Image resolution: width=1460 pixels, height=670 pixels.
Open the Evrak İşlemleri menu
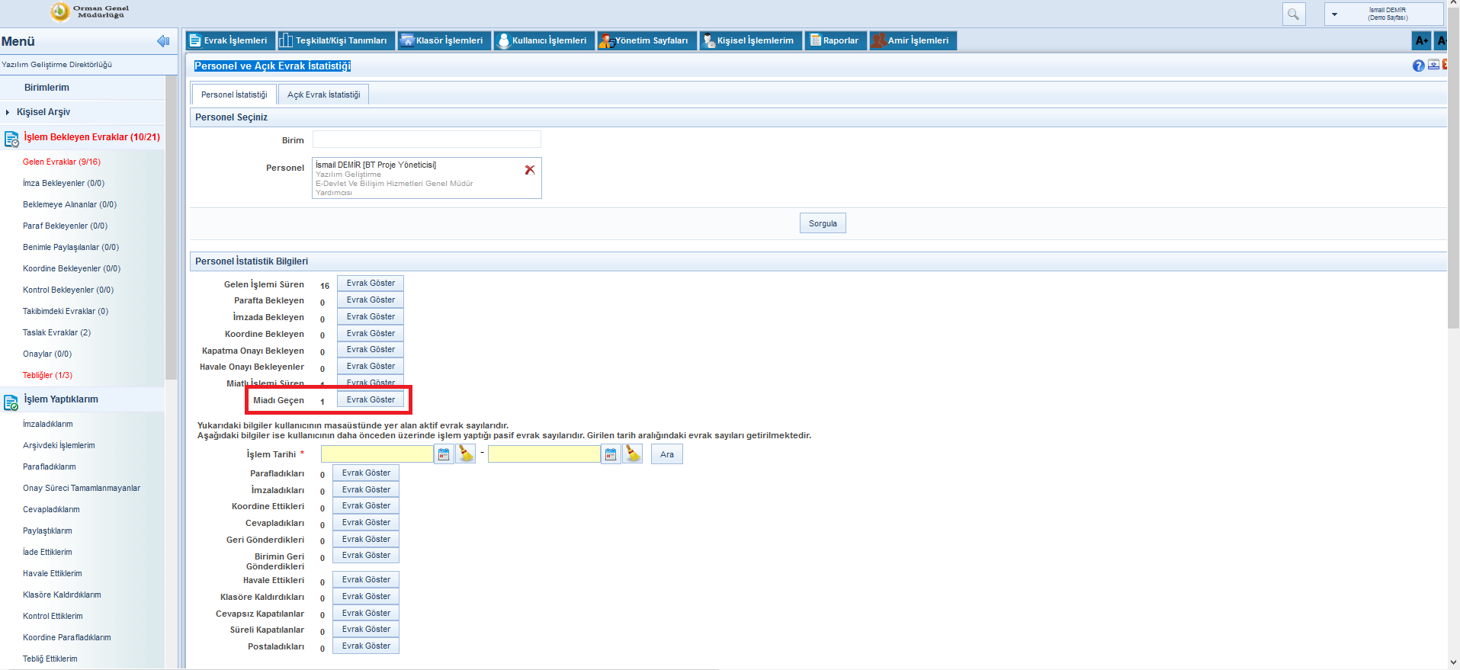coord(229,41)
